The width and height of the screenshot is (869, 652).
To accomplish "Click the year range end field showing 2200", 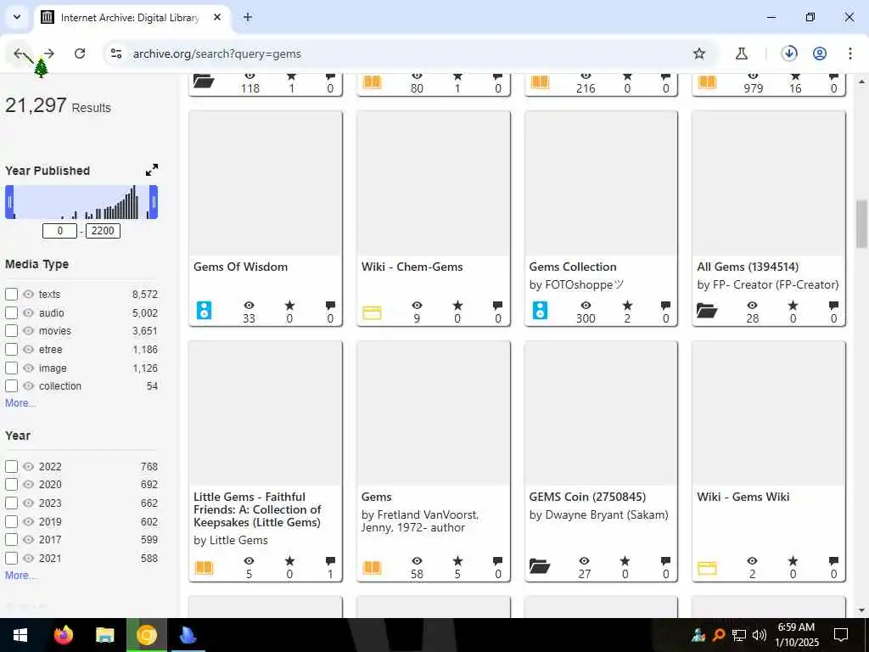I will click(103, 231).
